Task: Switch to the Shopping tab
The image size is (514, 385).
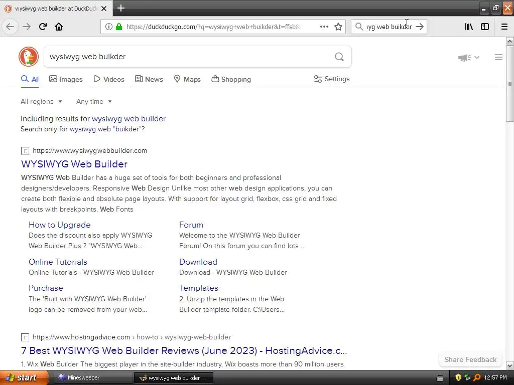Action: 231,79
